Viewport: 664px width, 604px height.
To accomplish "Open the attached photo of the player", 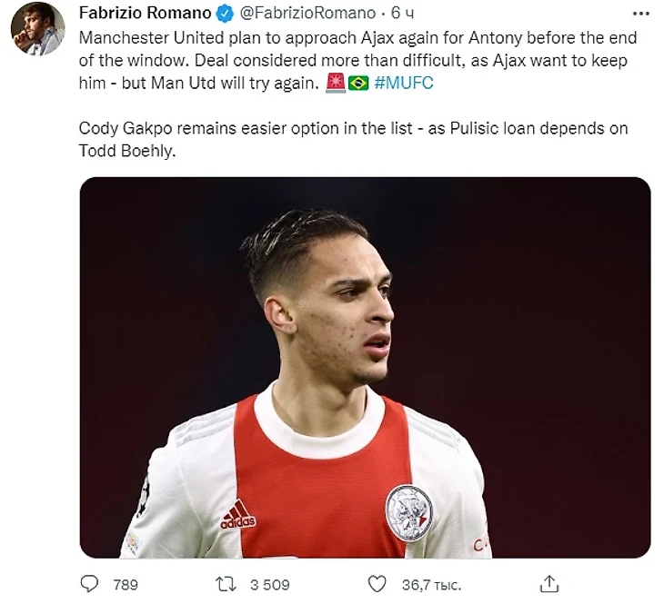I will (x=365, y=367).
